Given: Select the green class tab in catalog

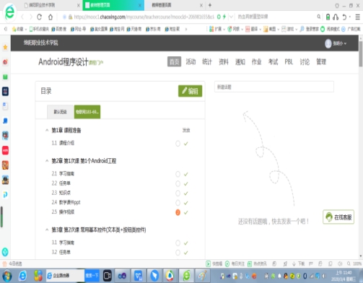Looking at the screenshot, I should [x=87, y=112].
